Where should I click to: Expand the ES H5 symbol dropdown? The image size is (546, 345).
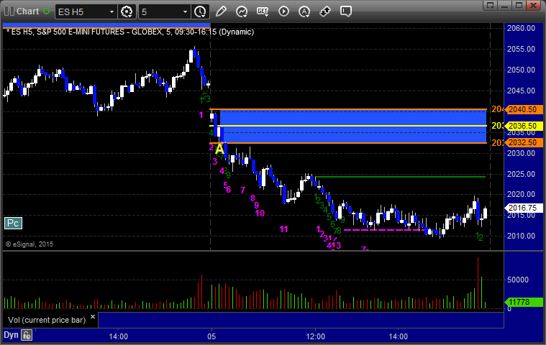(111, 11)
